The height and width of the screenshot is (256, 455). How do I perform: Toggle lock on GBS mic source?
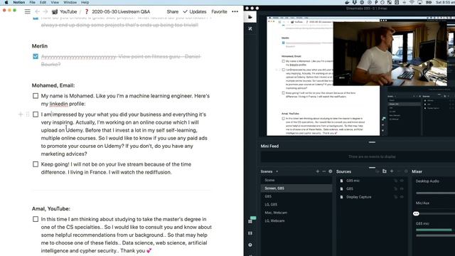point(395,181)
